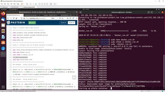Open the VMware View menu
This screenshot has width=165, height=92.
click(x=8, y=4)
